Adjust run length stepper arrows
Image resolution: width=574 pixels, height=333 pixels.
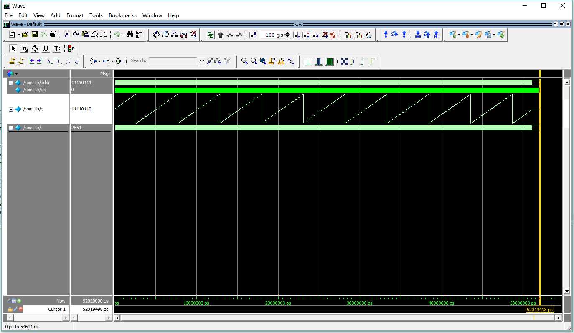click(x=287, y=35)
